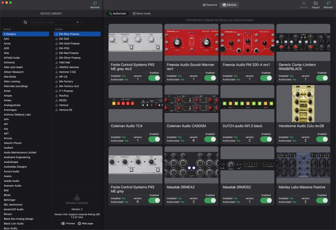The height and width of the screenshot is (230, 336).
Task: Open the Manley Labs Massive Passive thumbnail
Action: pyautogui.click(x=303, y=165)
